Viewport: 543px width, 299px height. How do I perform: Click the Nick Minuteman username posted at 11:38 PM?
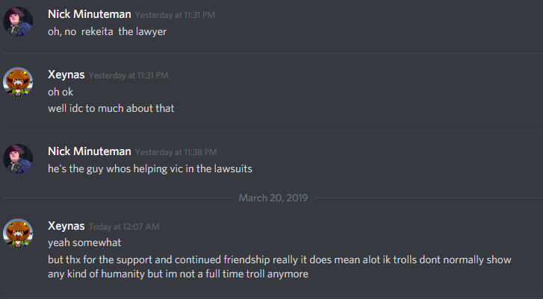(x=90, y=152)
